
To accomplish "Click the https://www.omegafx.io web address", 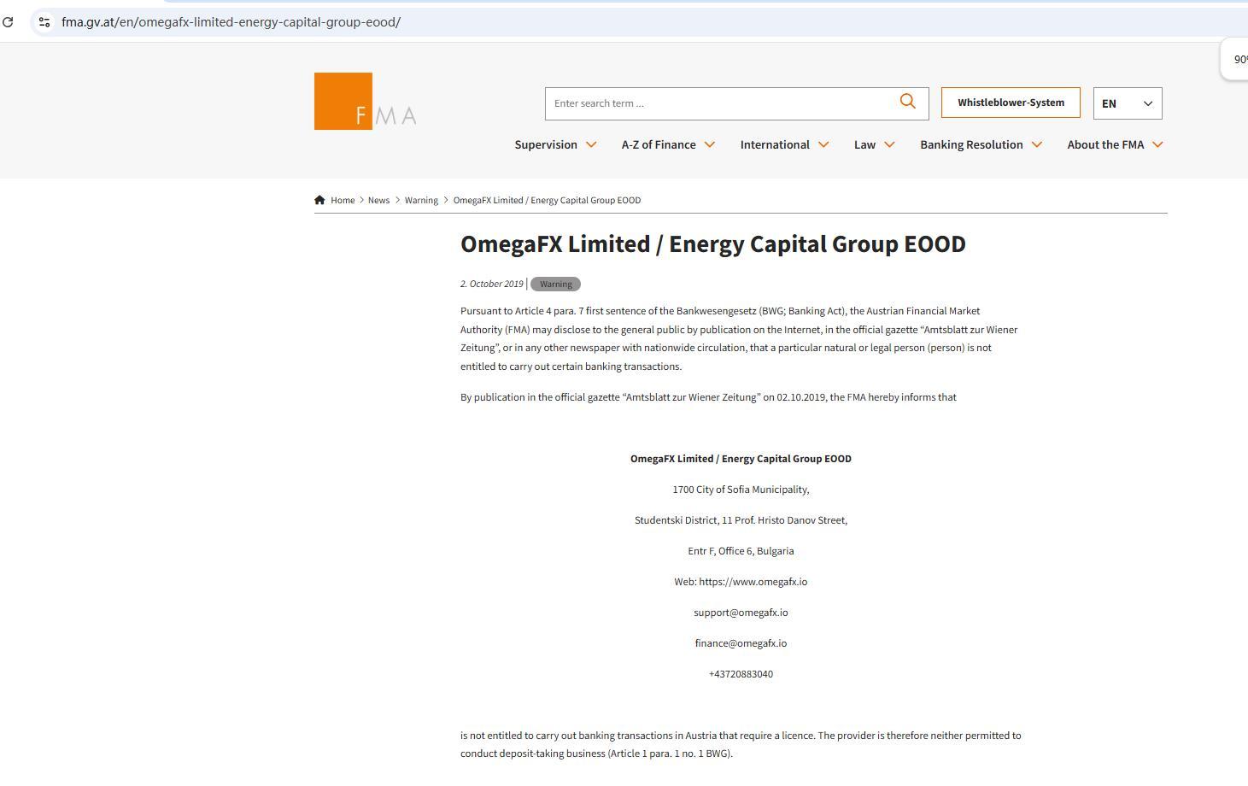I will point(753,582).
